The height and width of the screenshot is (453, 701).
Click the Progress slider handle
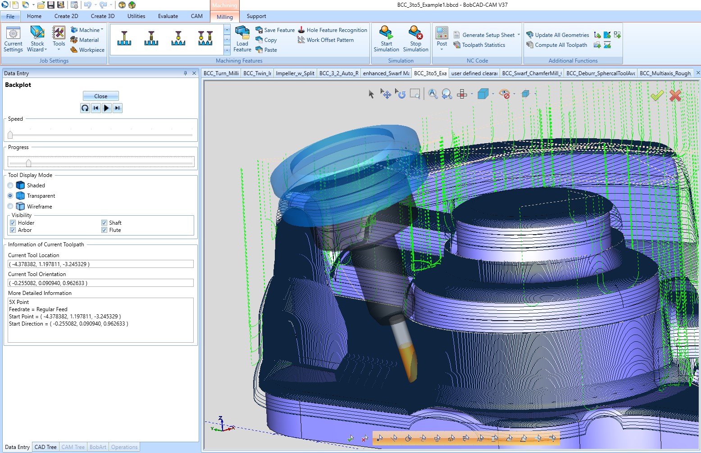click(x=29, y=163)
